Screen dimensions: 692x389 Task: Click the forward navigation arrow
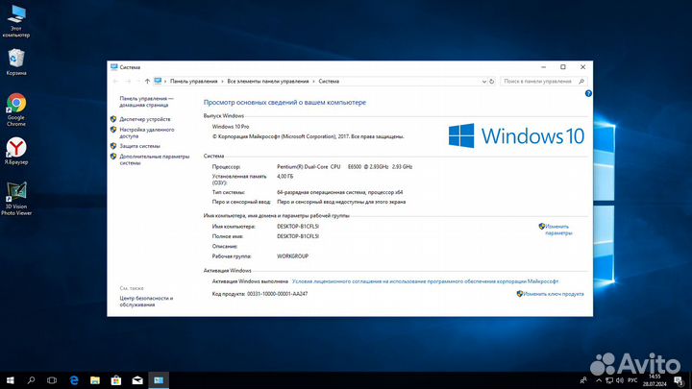[x=128, y=81]
